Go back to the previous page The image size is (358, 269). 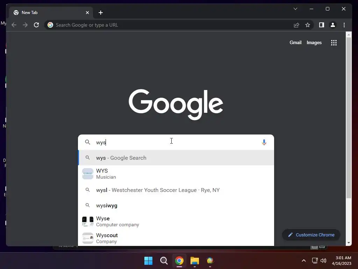pos(14,25)
